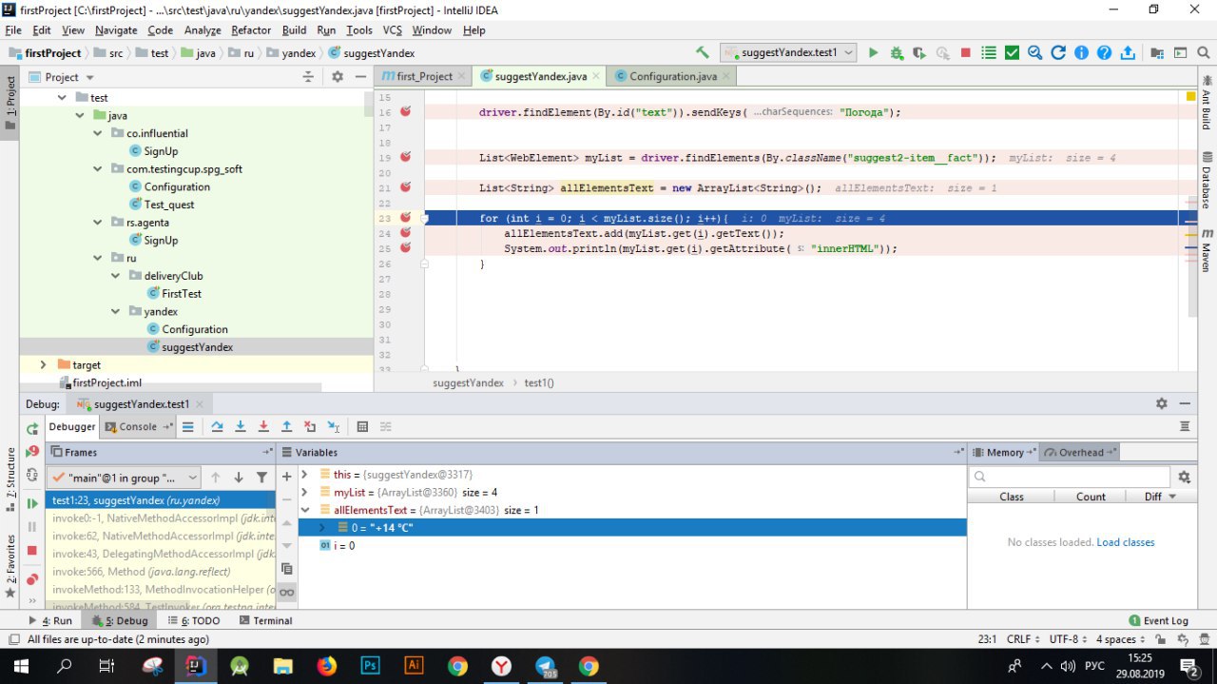Open Firefox from Windows taskbar
Viewport: 1217px width, 684px height.
tap(327, 666)
